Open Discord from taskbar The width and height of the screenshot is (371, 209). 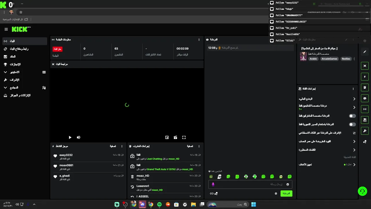pos(142,204)
